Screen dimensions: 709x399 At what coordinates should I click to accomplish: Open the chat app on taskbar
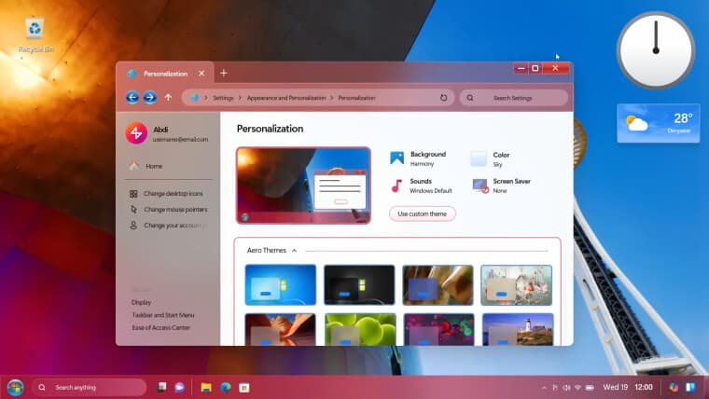[x=179, y=387]
